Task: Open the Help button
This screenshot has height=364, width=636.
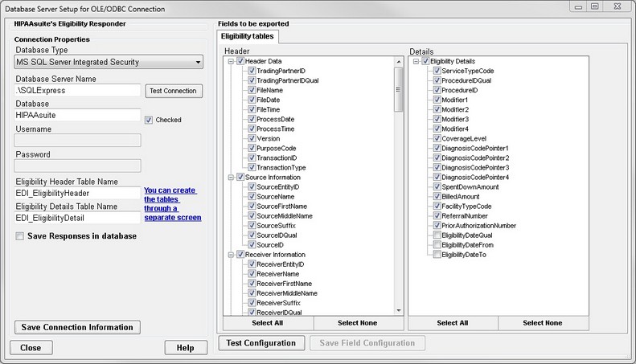Action: click(185, 348)
